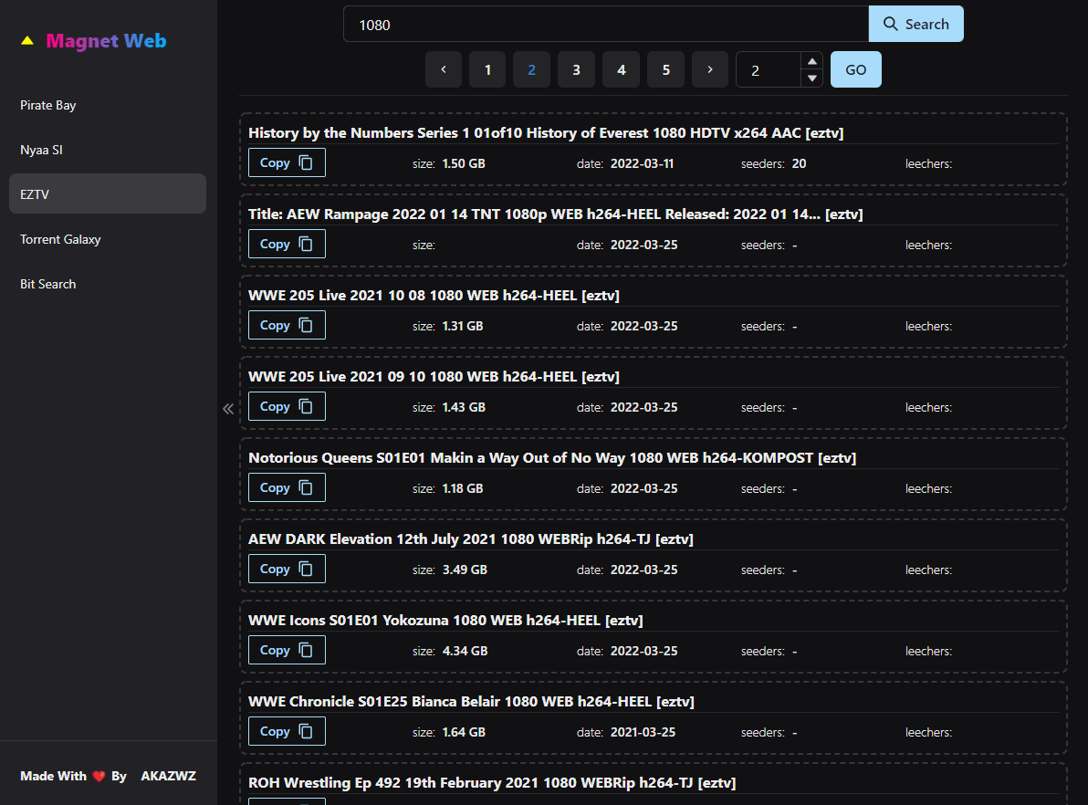
Task: Jump to page 3
Action: (x=576, y=69)
